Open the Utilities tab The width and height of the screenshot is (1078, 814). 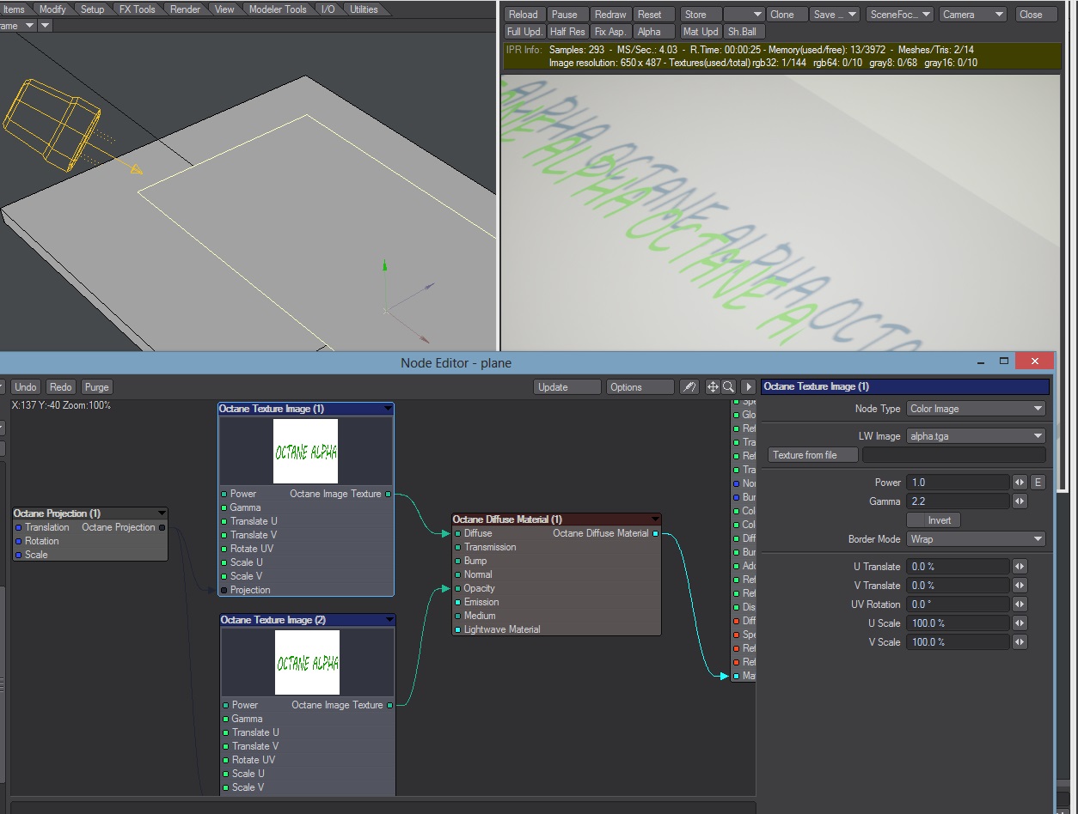[364, 9]
